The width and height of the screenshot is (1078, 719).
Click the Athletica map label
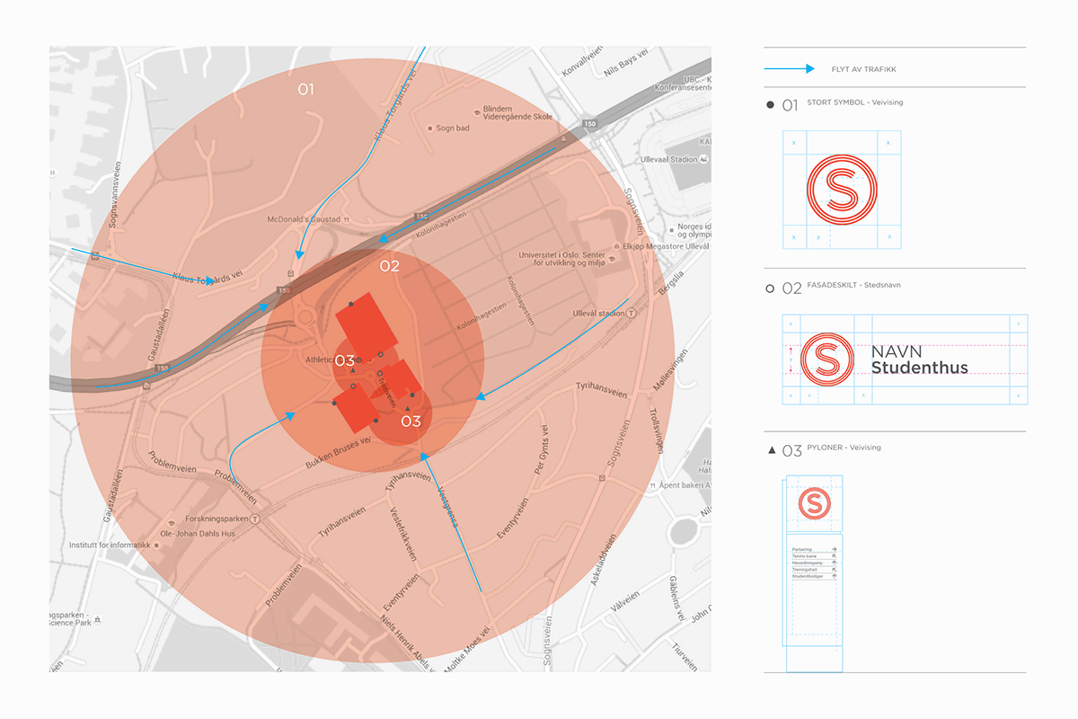[x=321, y=360]
